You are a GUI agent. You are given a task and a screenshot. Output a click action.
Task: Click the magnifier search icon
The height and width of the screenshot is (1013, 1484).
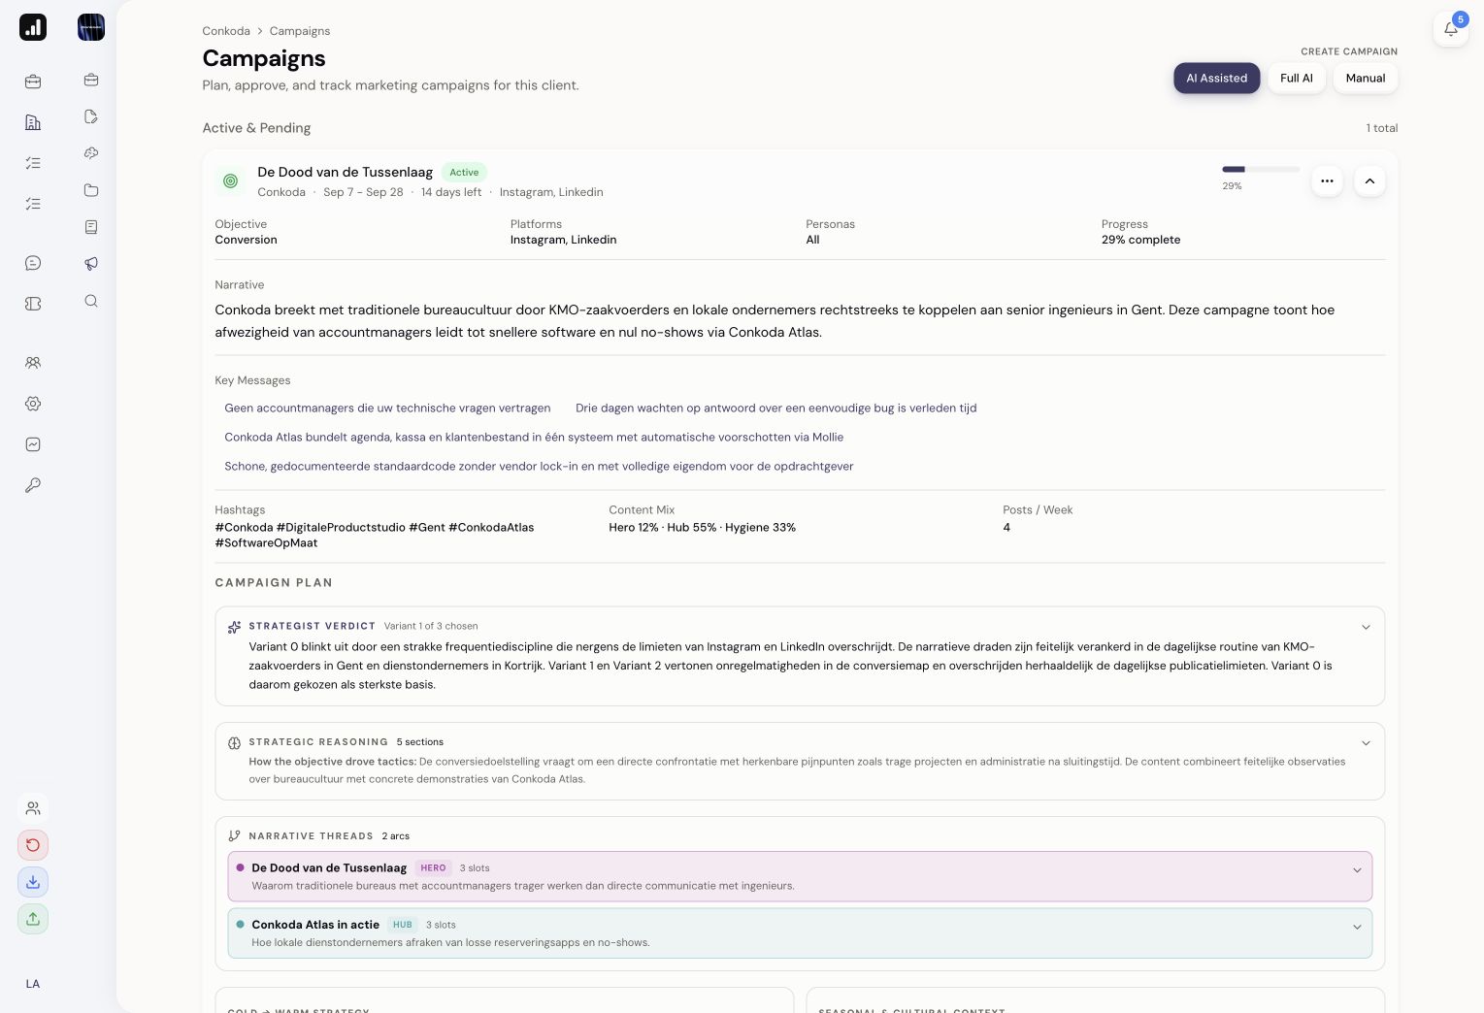(x=91, y=301)
